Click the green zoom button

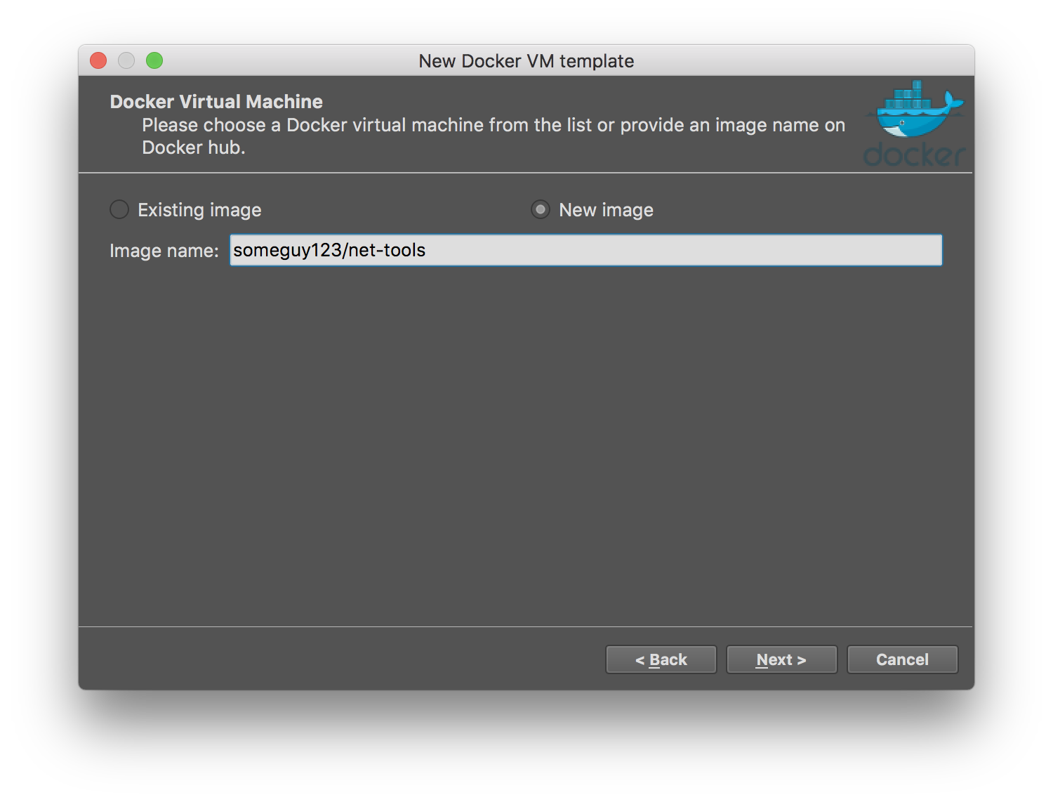154,60
